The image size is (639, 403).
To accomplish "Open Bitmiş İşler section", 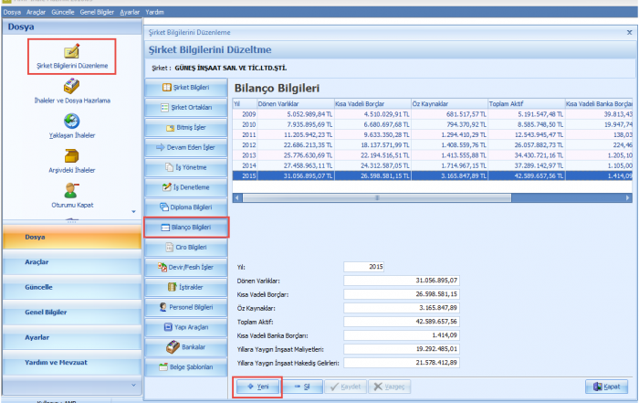I will click(x=185, y=127).
